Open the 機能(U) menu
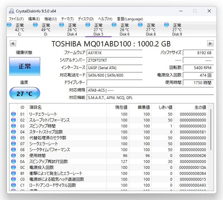This screenshot has height=200, width=223. tap(50, 19)
